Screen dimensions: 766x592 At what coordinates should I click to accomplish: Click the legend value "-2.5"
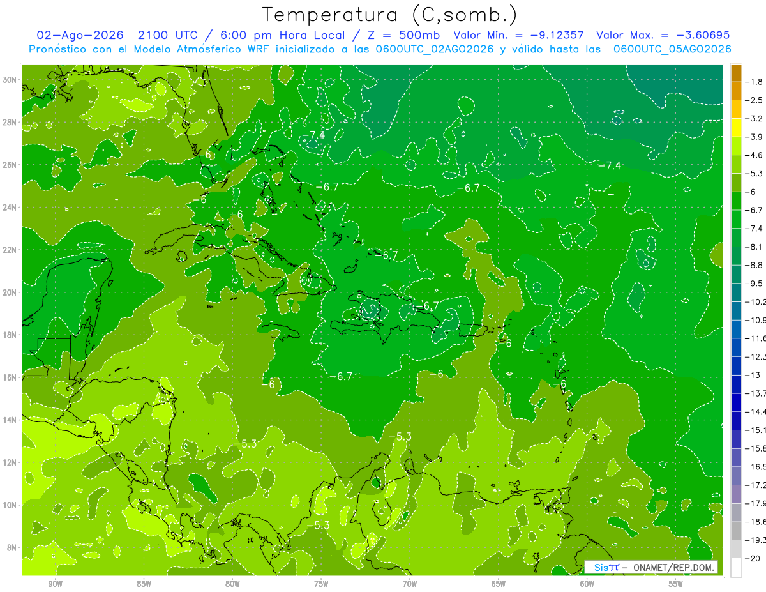tap(754, 100)
